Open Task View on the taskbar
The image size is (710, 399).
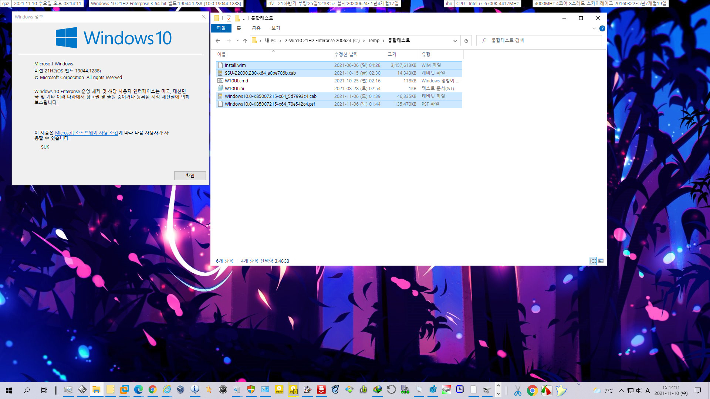point(44,390)
